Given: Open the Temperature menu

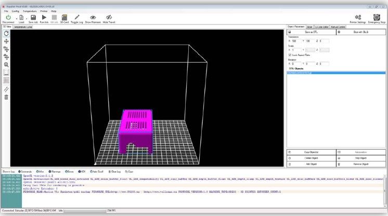Looking at the screenshot, I should [x=30, y=11].
